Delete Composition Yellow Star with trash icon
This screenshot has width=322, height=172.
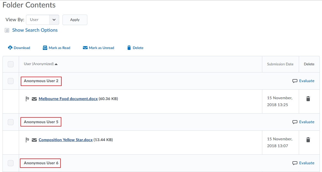(x=308, y=140)
